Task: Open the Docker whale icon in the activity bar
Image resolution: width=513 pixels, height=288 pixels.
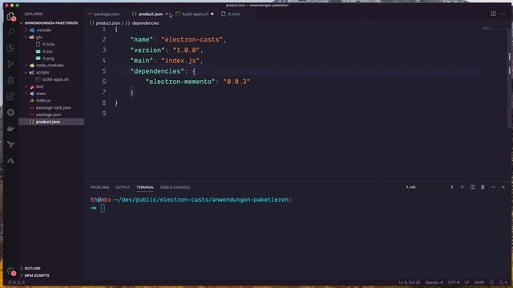Action: point(10,128)
